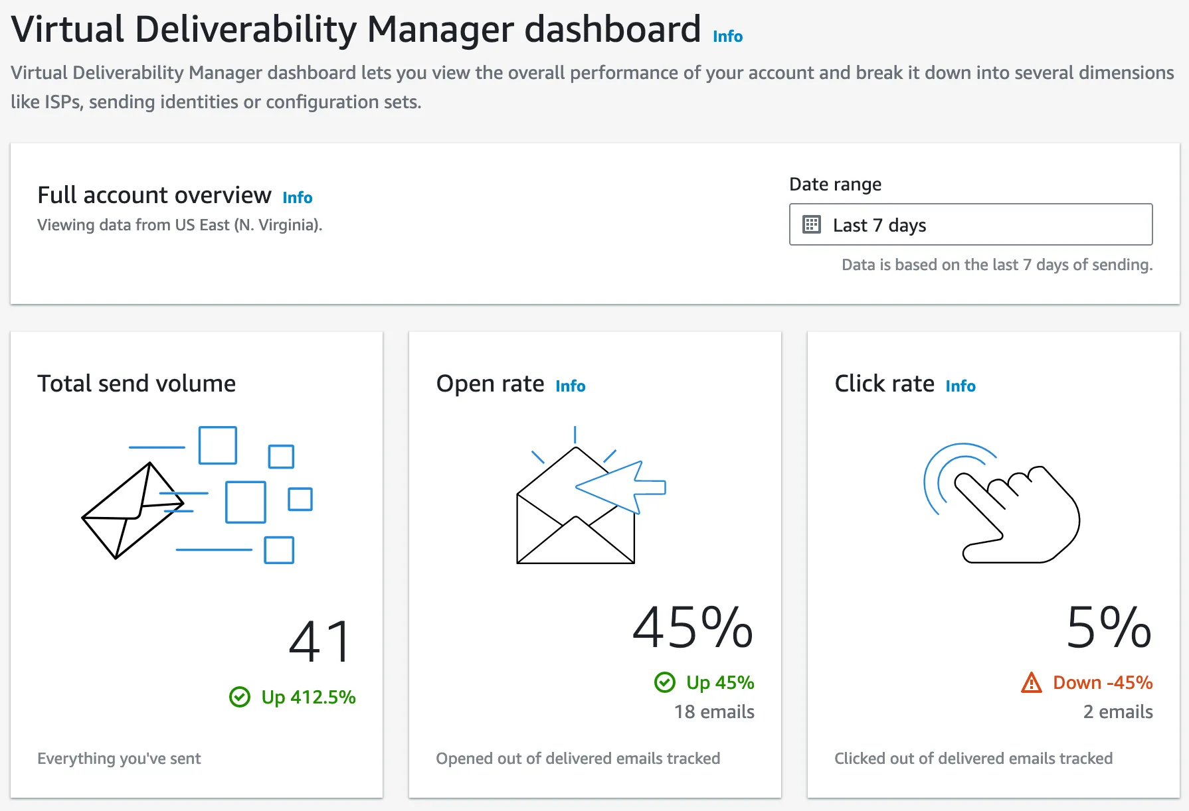Viewport: 1189px width, 811px height.
Task: Click the 2 emails count text
Action: tap(1118, 712)
